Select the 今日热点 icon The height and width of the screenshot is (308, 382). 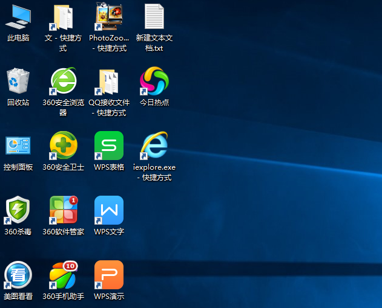click(x=154, y=81)
